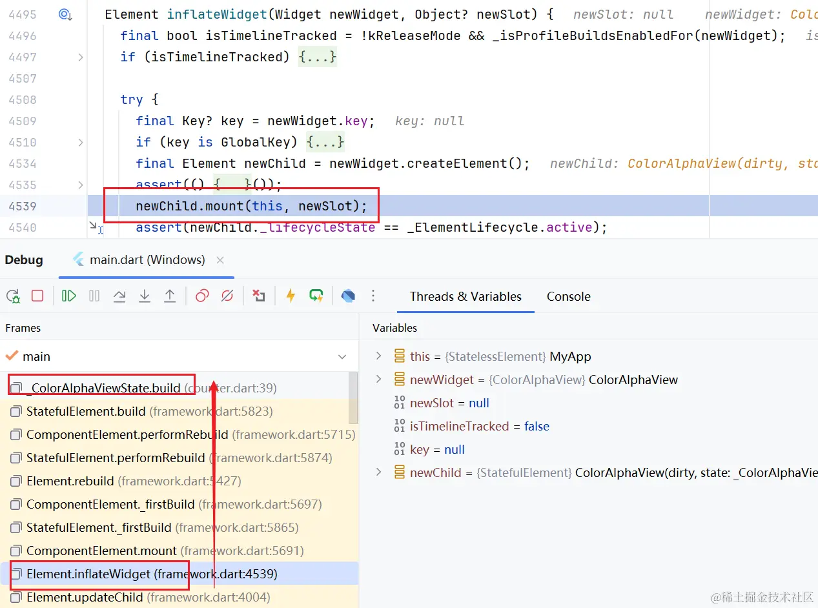
Task: Stop the debug session
Action: 37,296
